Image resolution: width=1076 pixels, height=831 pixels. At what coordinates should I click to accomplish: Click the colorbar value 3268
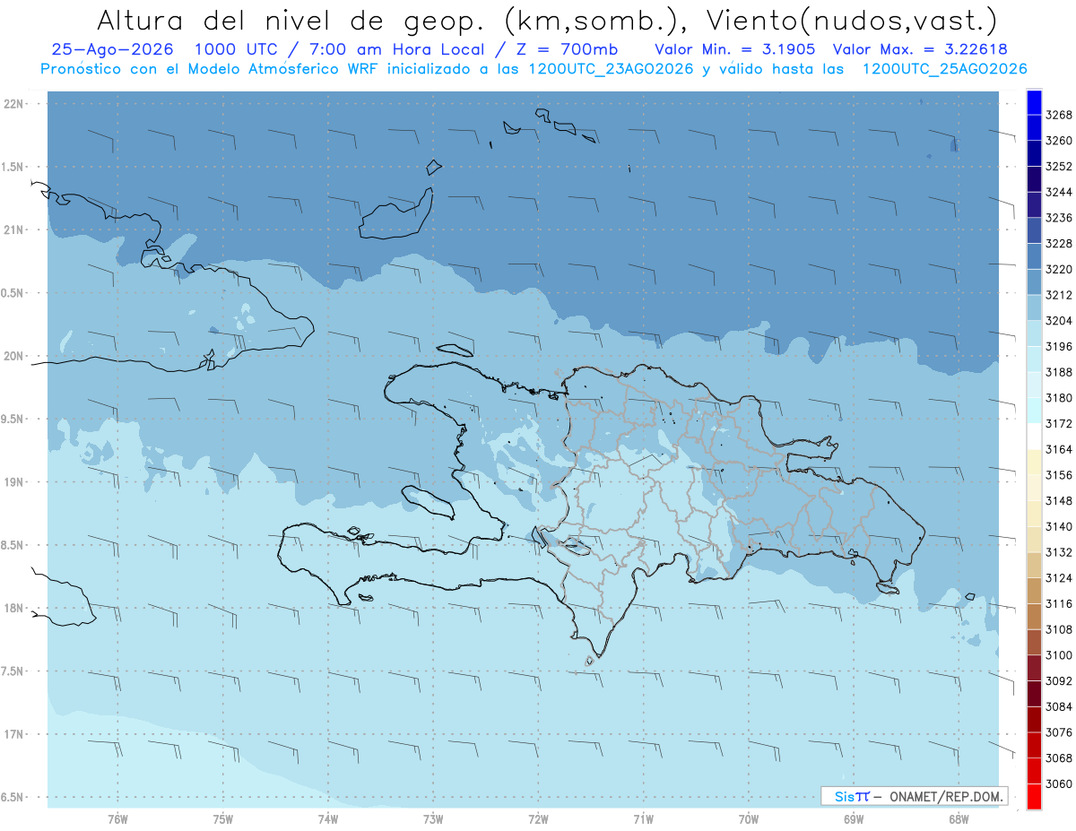(1058, 115)
